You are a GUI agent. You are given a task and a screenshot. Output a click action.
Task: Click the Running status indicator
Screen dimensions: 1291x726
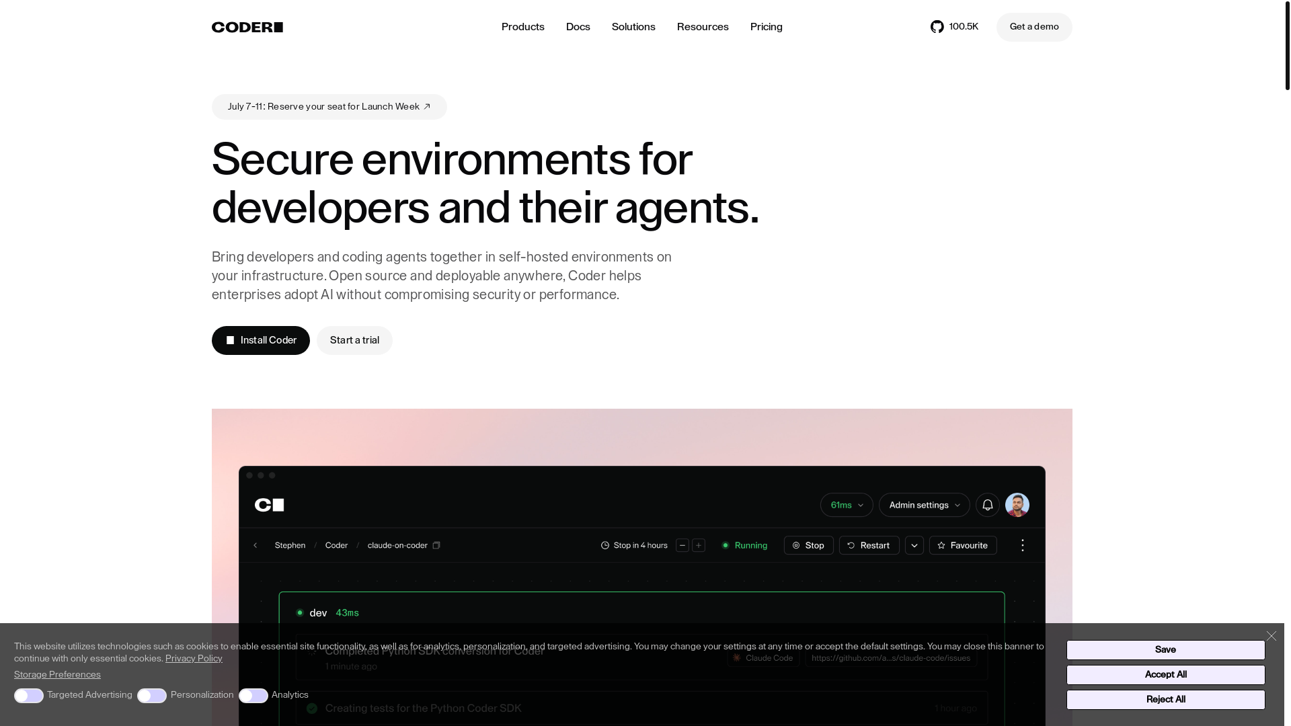tap(744, 545)
